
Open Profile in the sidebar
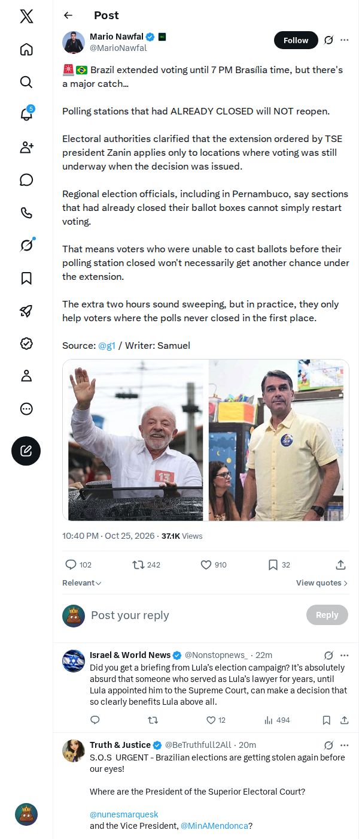pyautogui.click(x=26, y=376)
